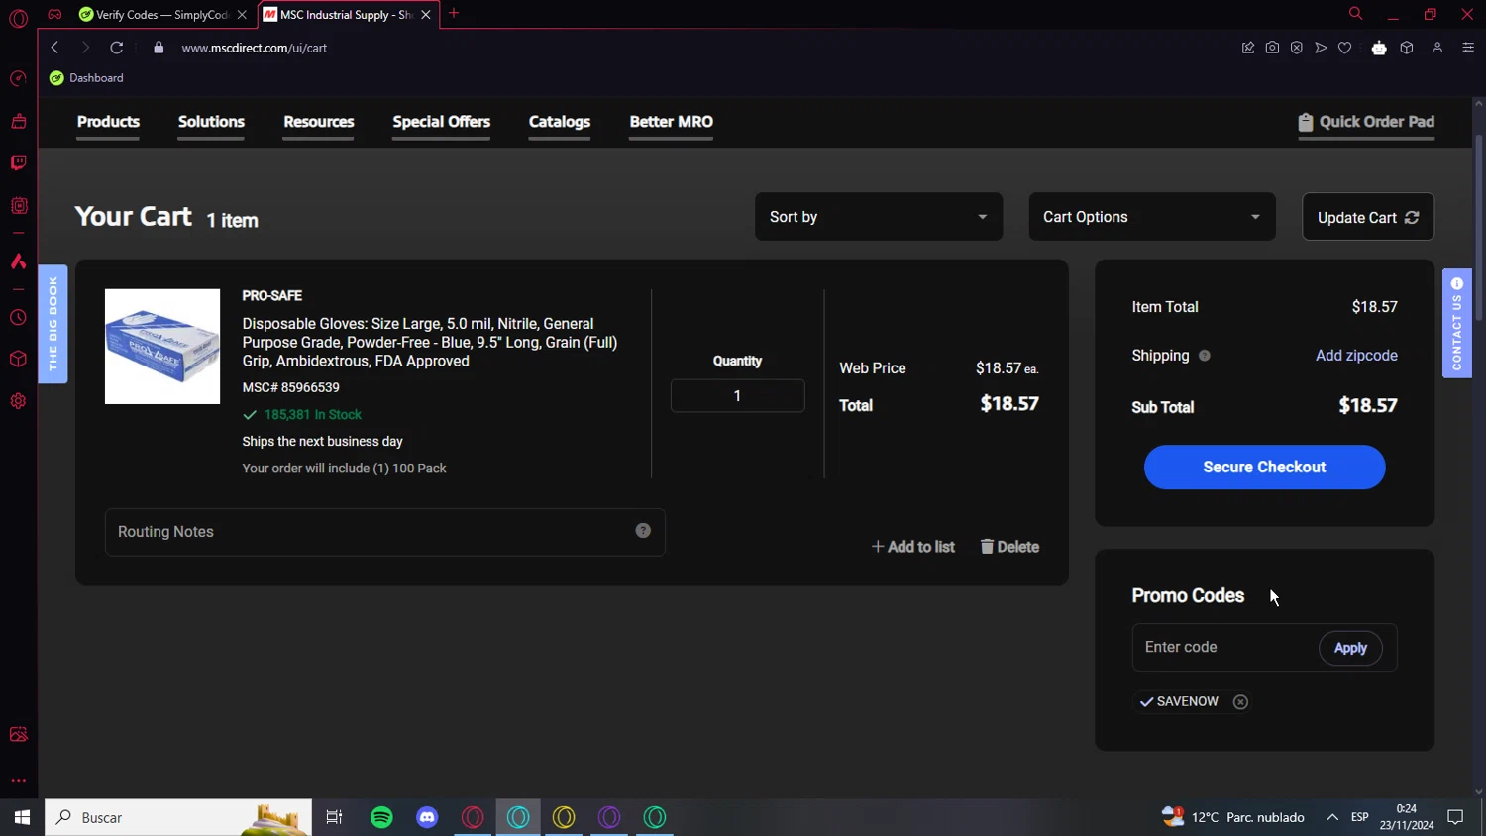The image size is (1486, 836).
Task: Open Easy Setup sliders icon
Action: tap(1468, 48)
